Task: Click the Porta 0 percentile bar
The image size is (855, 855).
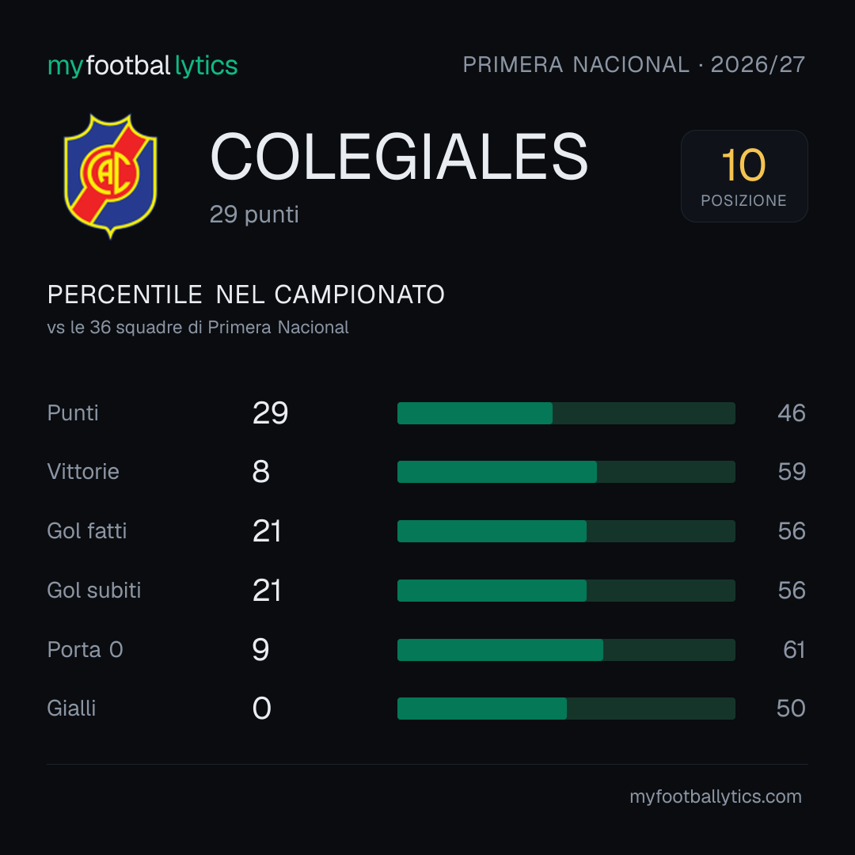Action: (x=566, y=650)
